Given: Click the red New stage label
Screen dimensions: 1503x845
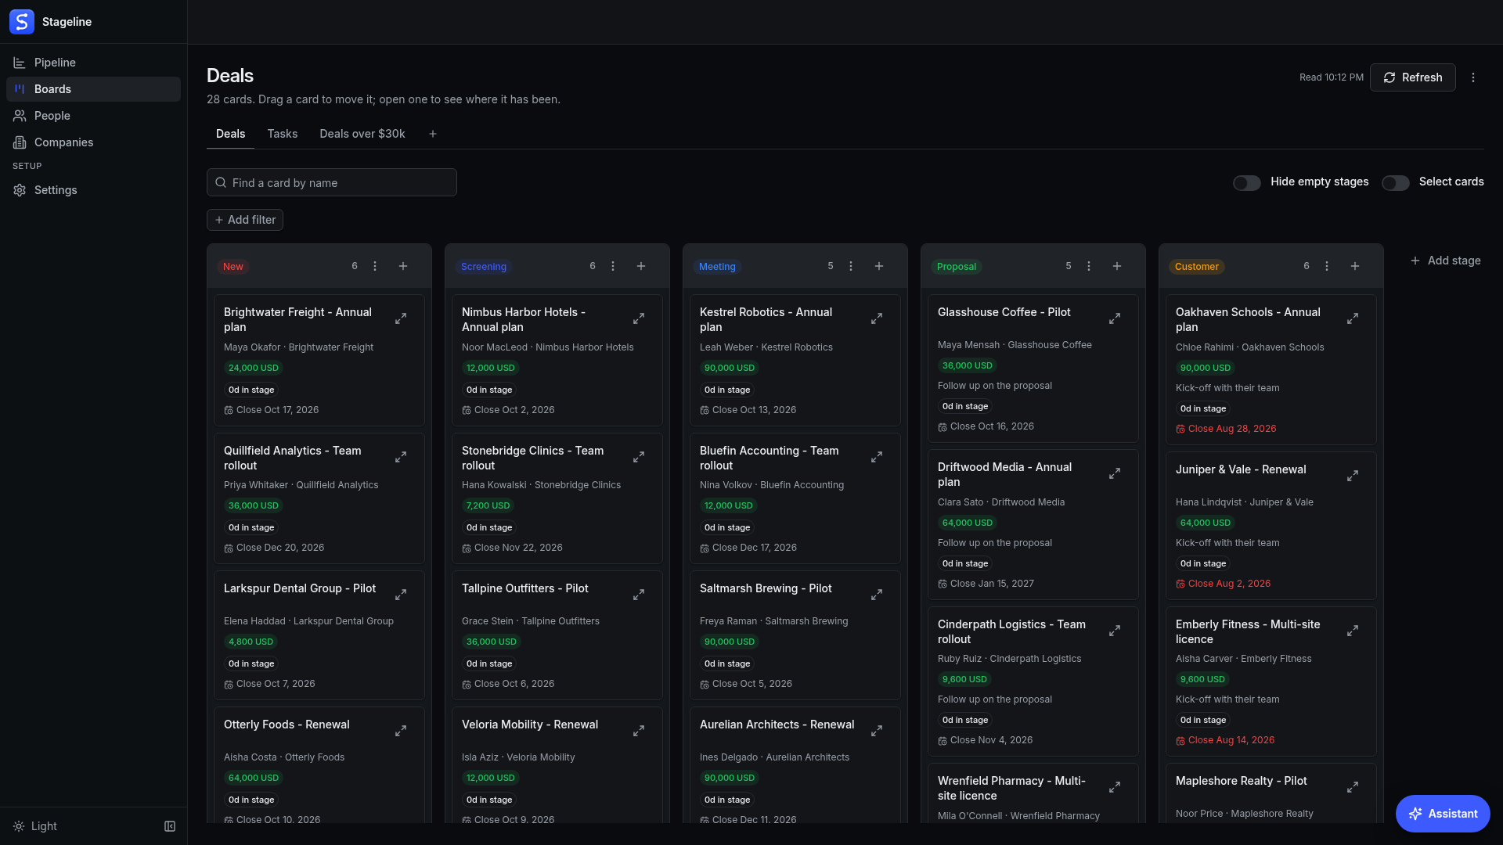Looking at the screenshot, I should pyautogui.click(x=233, y=267).
